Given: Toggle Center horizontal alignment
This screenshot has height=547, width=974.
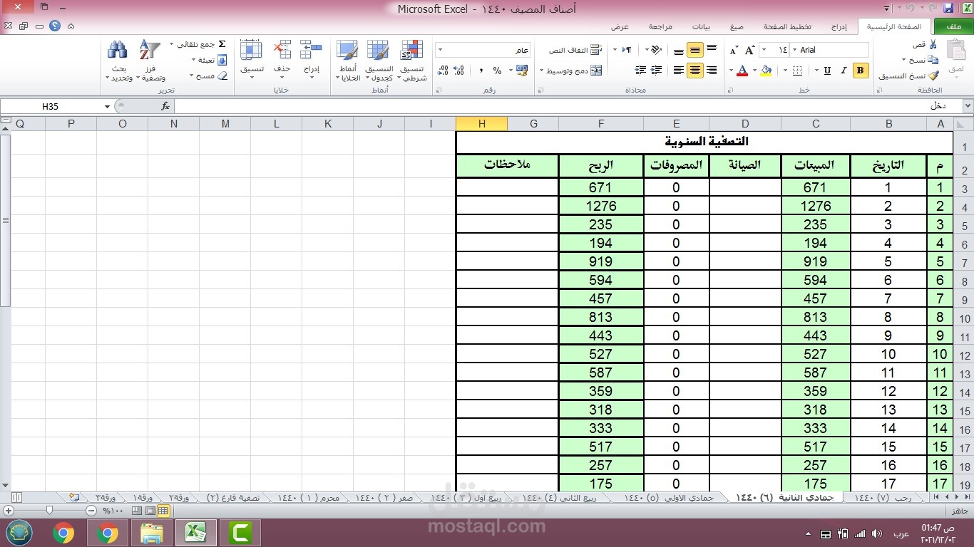Looking at the screenshot, I should tap(694, 70).
